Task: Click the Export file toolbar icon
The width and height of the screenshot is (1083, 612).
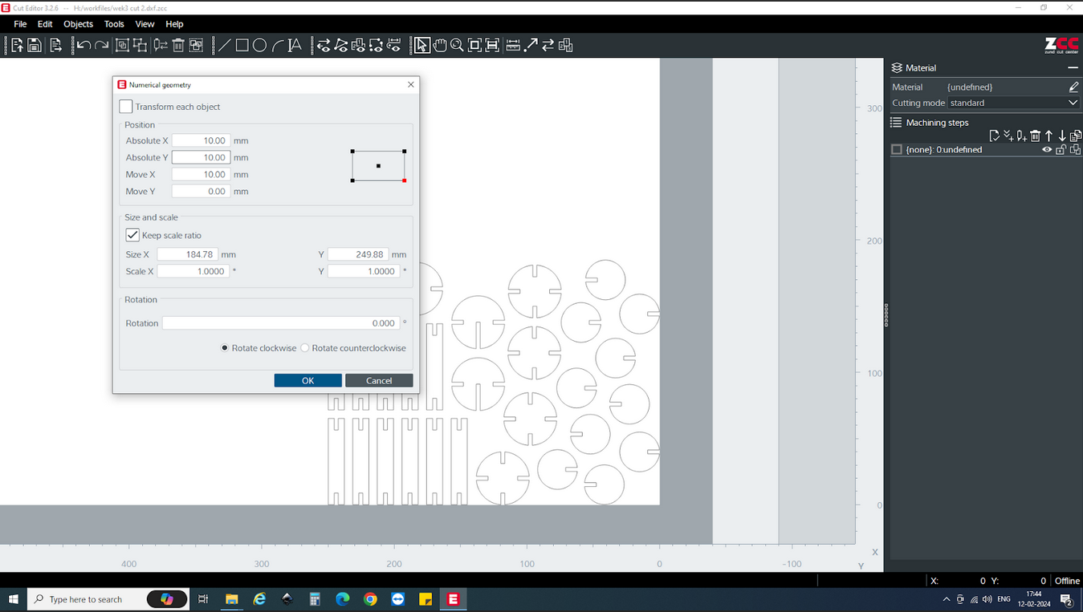Action: point(55,46)
